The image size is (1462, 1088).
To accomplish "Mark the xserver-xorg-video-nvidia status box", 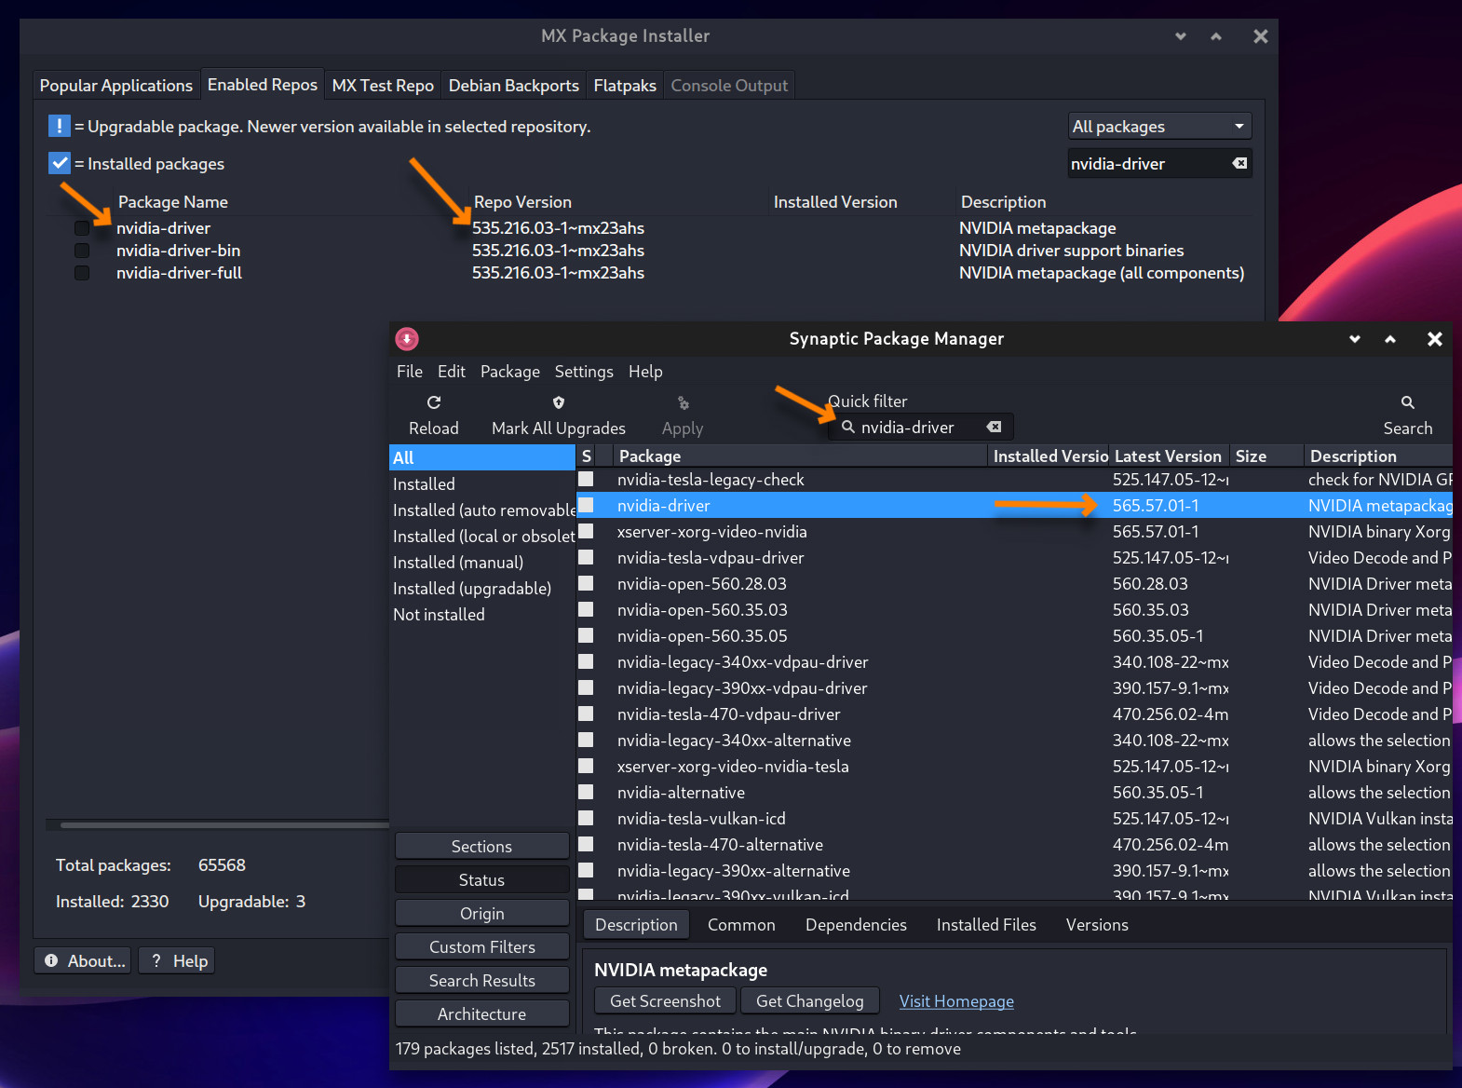I will 586,531.
